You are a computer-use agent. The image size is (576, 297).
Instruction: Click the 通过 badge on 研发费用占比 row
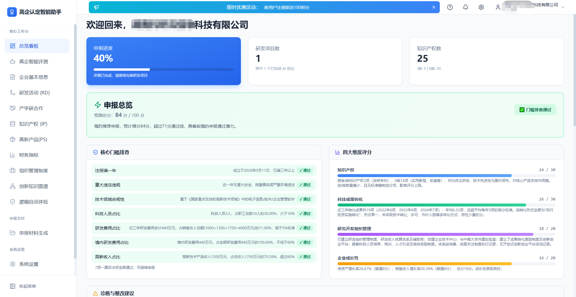(x=305, y=228)
